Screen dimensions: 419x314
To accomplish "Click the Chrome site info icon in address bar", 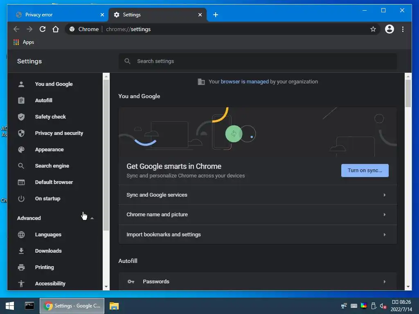I will point(72,29).
